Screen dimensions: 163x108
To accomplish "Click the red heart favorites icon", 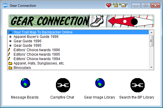I will click(109, 5).
